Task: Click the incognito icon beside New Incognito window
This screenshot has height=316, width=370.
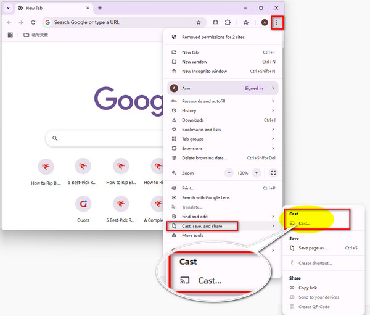Action: tap(174, 71)
